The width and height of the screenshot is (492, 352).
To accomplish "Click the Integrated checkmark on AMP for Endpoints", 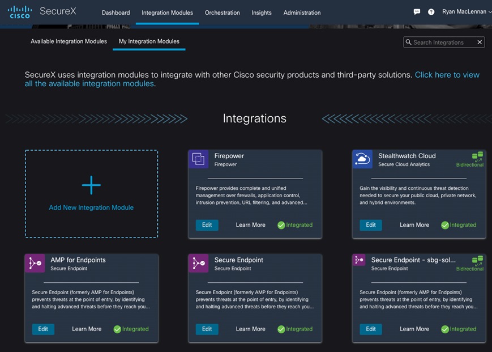I will tap(117, 329).
